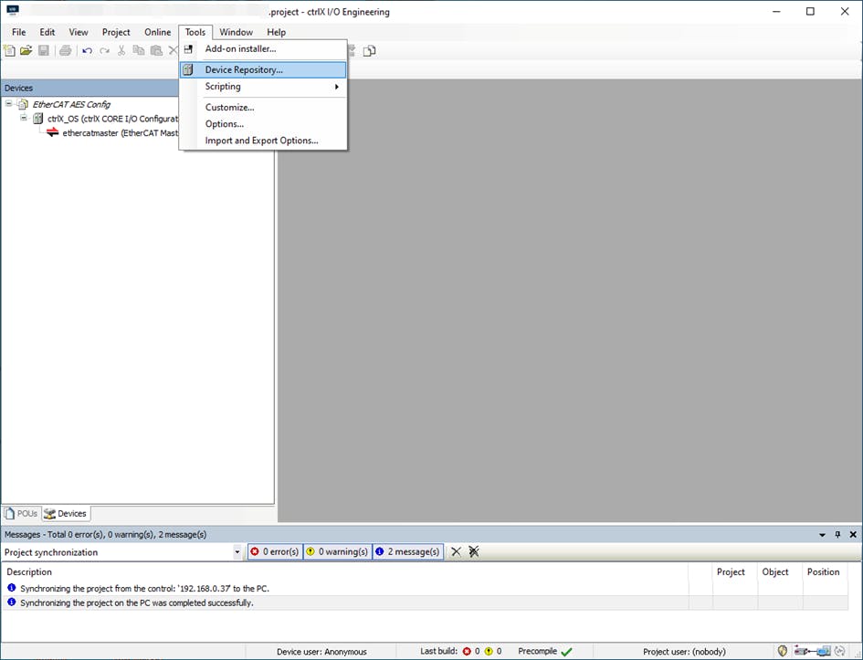Click the Undo arrow icon

pos(87,50)
